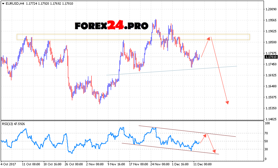Click the upward red arrowhead in RSI panel
This screenshot has height=168, width=278.
(x=205, y=135)
